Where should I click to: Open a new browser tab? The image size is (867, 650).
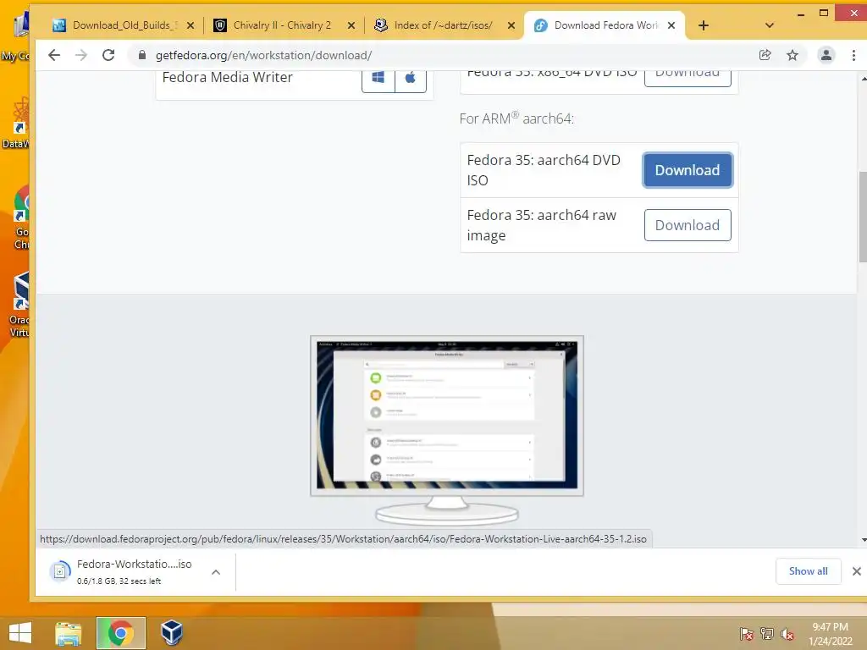point(704,25)
